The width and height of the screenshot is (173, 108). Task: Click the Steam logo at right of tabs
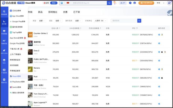pyautogui.click(x=170, y=13)
